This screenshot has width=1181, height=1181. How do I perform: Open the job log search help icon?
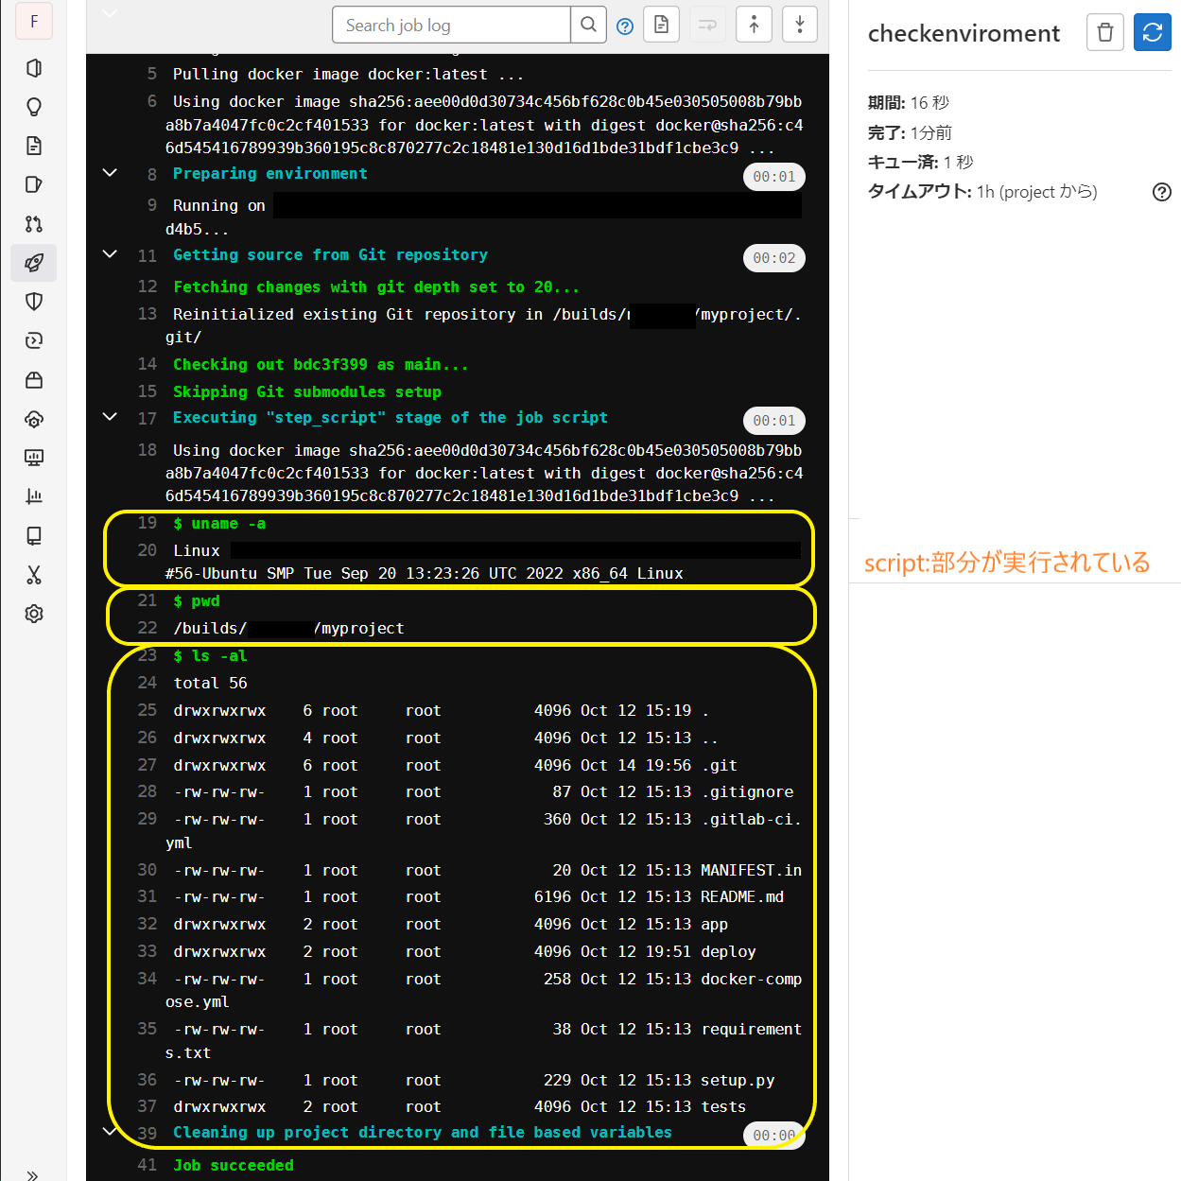click(x=625, y=26)
